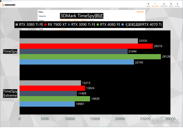Click the gray TimeSpy Extreme bar showing 12213
Screen dimensions: 183x128
(50, 83)
